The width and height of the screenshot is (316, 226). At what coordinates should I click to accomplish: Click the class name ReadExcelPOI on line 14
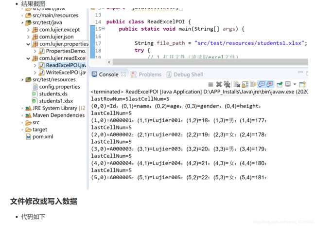[x=166, y=21]
